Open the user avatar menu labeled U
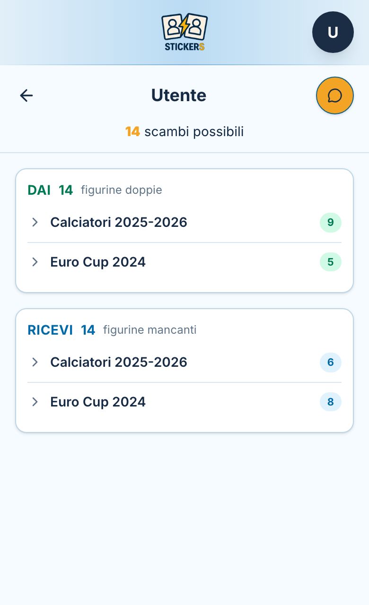This screenshot has width=369, height=605. point(333,32)
